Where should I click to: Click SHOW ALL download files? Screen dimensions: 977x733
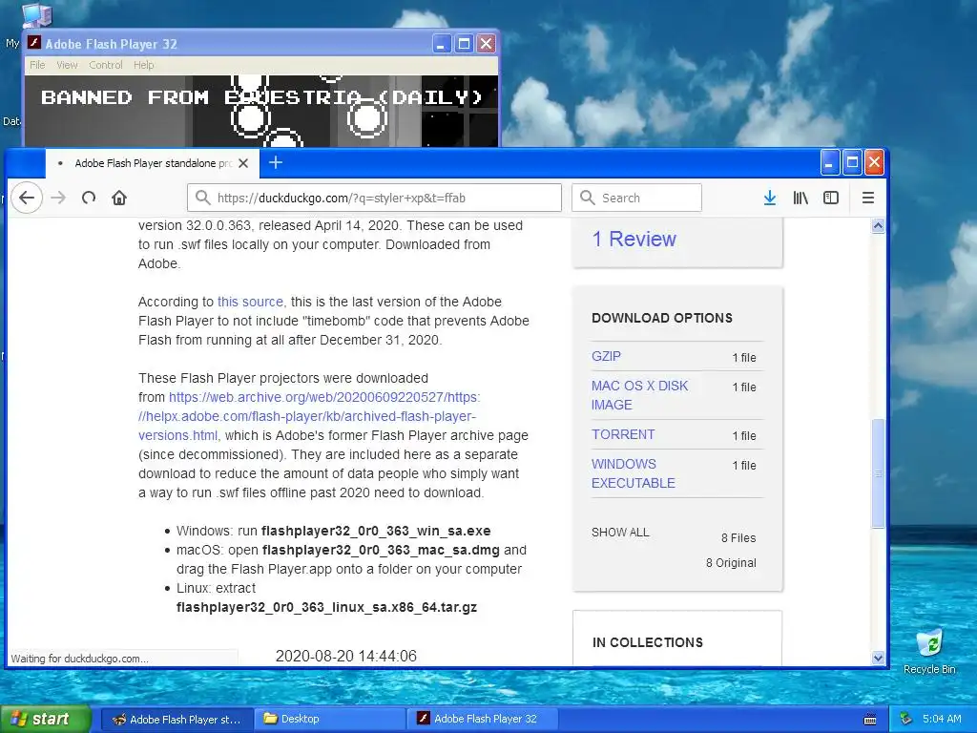tap(620, 533)
